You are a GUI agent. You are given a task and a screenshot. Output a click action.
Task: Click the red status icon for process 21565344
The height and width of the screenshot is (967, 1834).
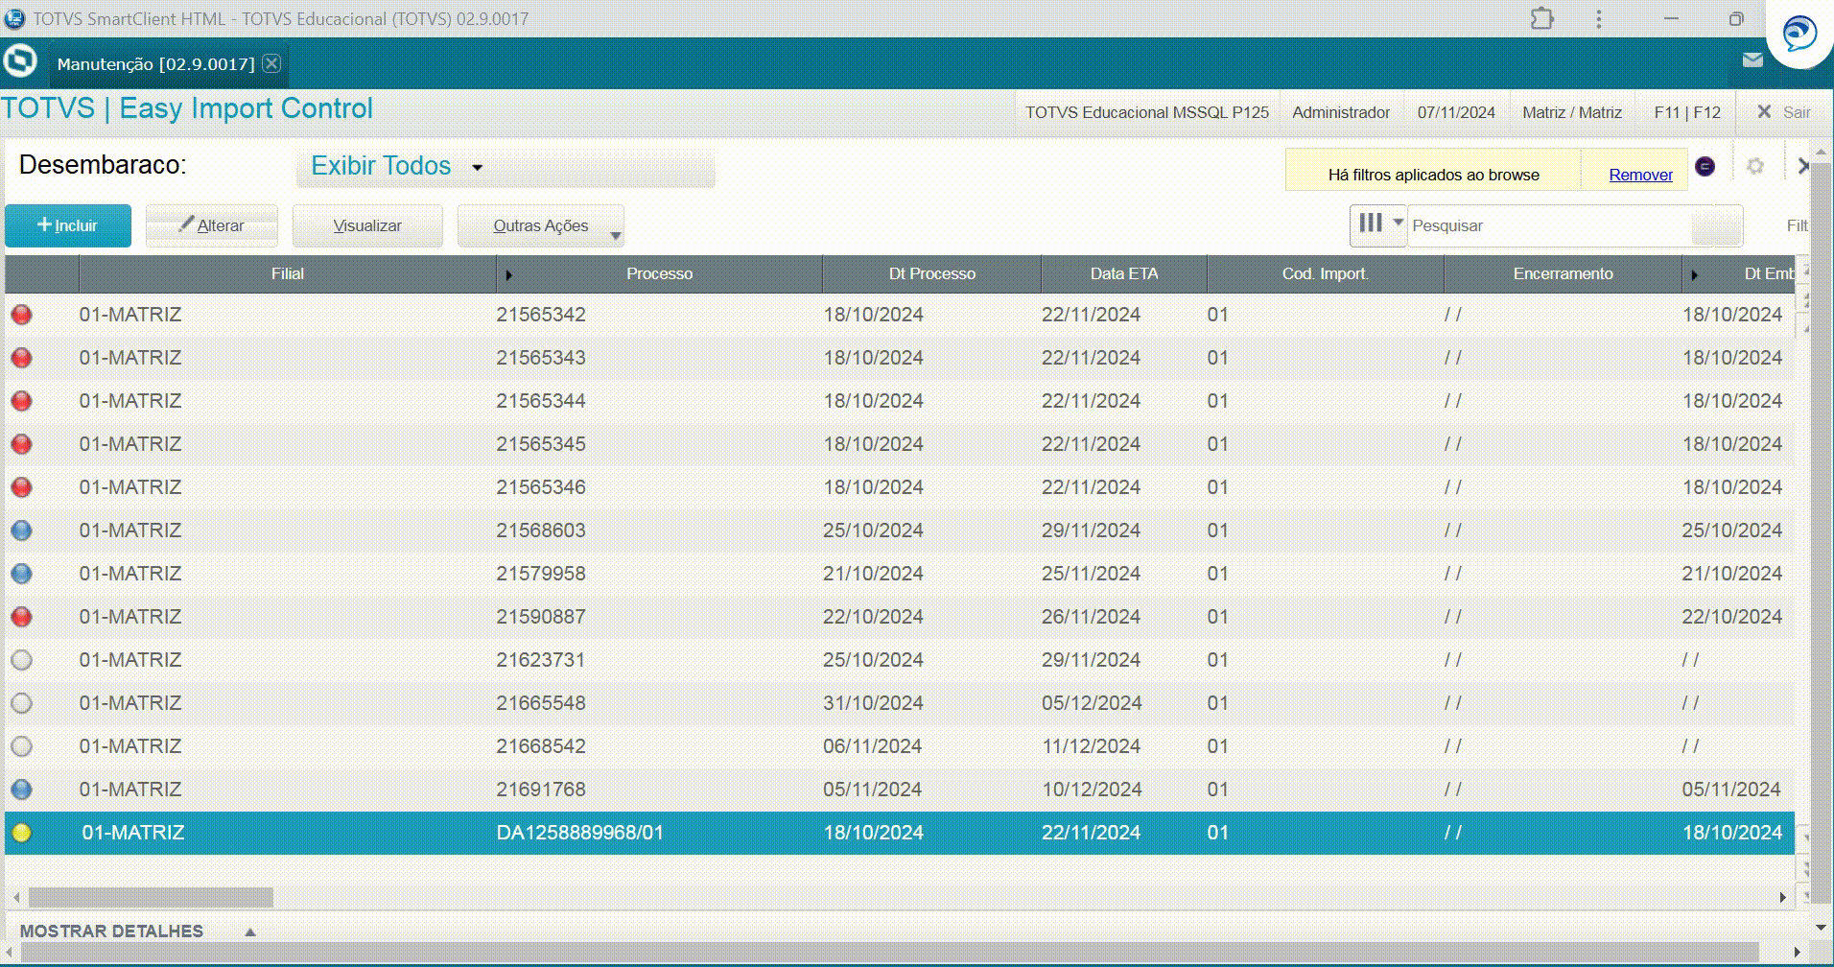click(21, 401)
